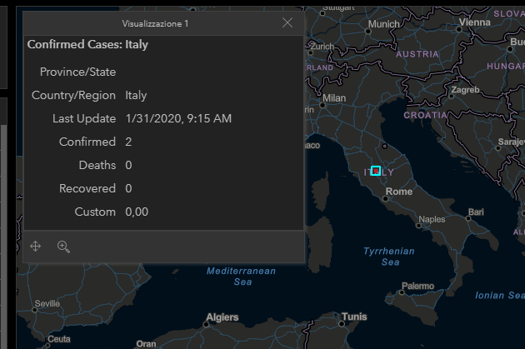
Task: Click the Vienna label on map
Action: (474, 22)
